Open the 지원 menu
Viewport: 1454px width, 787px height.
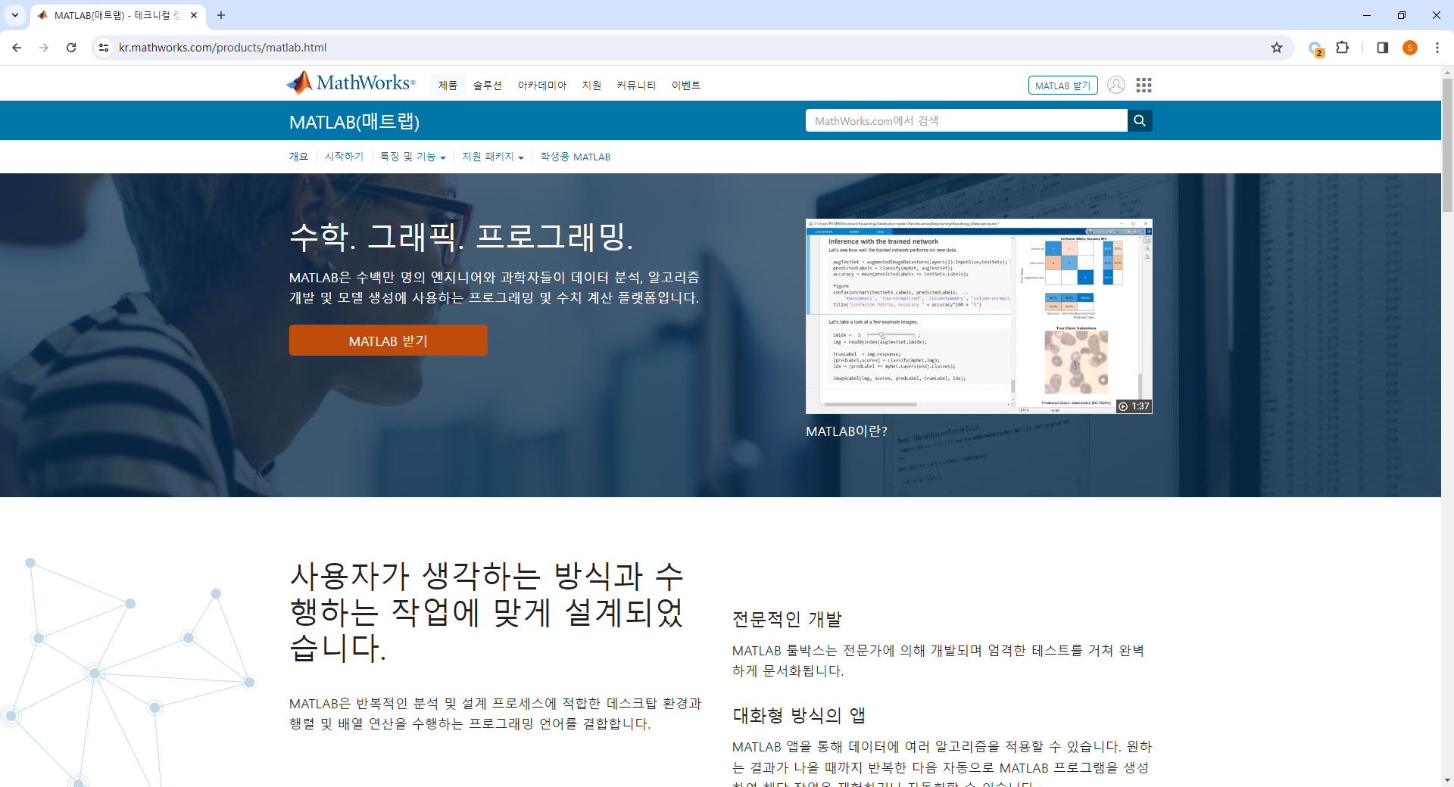click(x=591, y=86)
